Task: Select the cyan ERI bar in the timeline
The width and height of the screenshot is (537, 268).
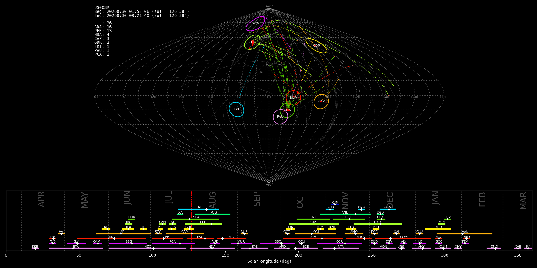Action: click(198, 209)
